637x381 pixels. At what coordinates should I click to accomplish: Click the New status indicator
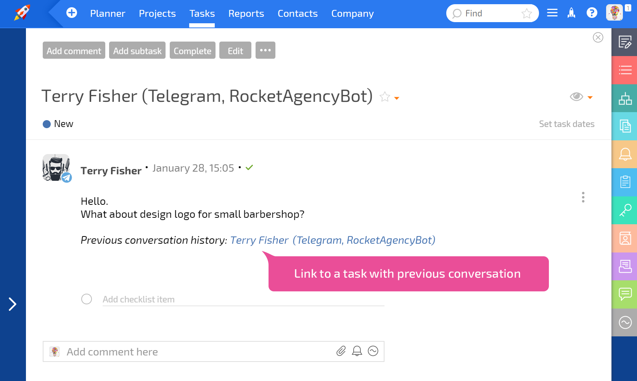coord(58,124)
